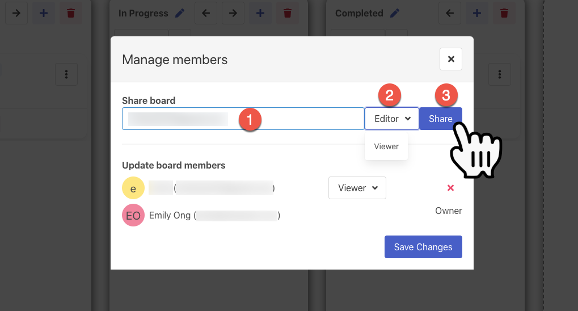Click Save Changes
578x311 pixels.
pyautogui.click(x=423, y=247)
